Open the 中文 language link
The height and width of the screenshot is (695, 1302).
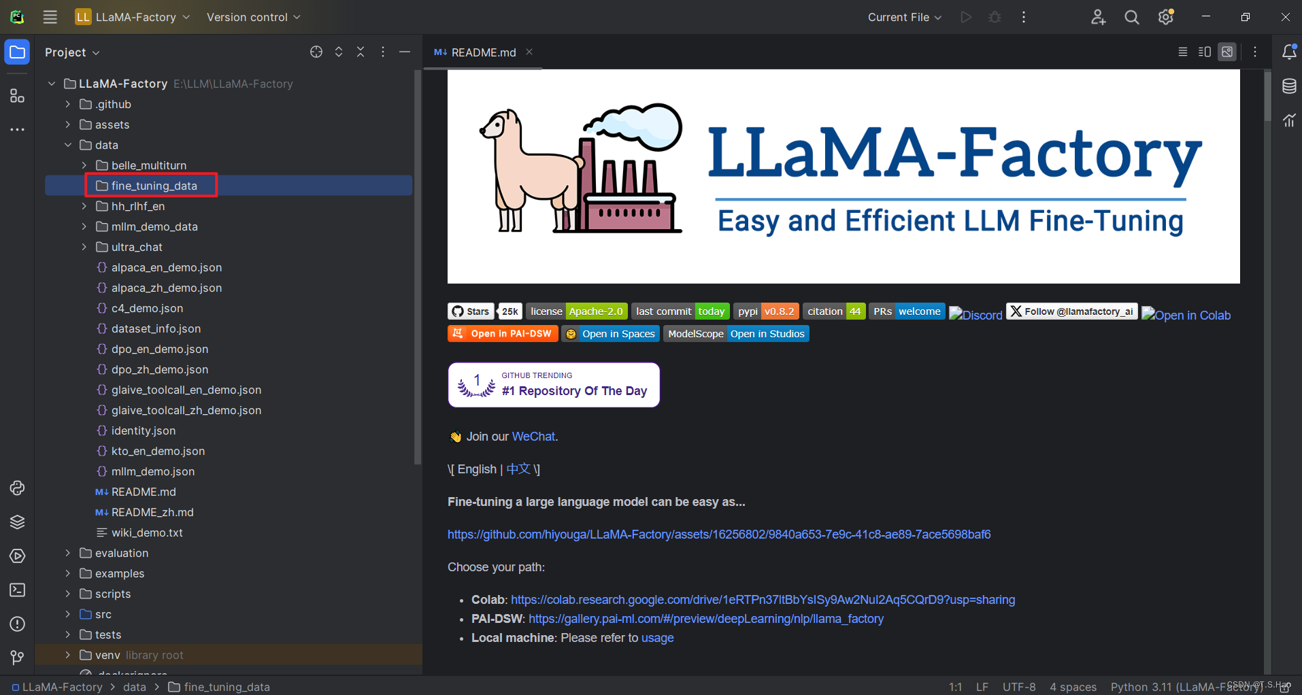coord(518,469)
